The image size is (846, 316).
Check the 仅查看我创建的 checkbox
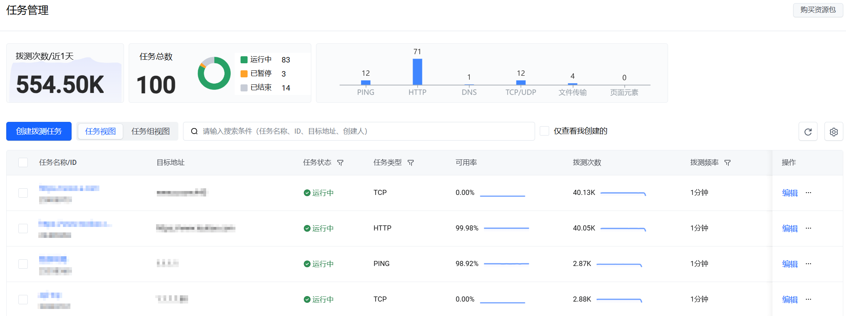(544, 131)
